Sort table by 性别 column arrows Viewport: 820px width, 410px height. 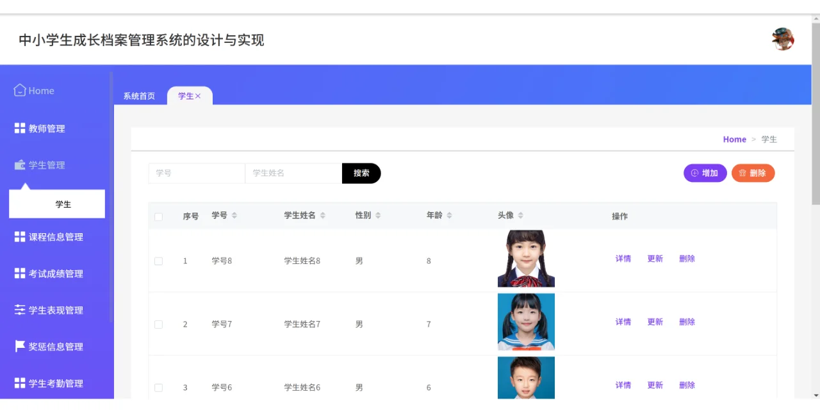(378, 215)
